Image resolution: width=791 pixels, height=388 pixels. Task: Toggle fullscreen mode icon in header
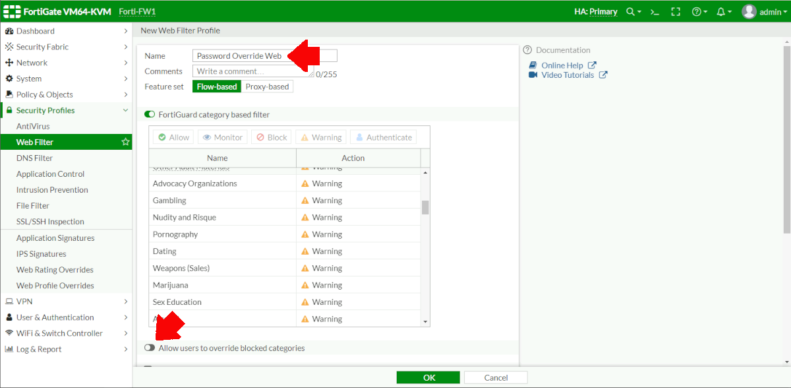(676, 11)
